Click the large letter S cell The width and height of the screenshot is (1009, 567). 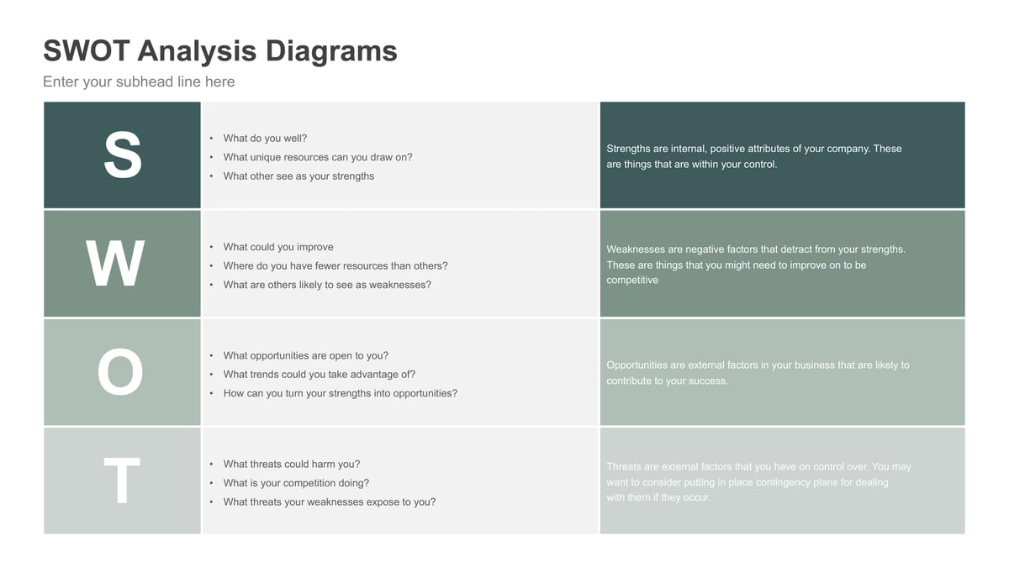coord(123,155)
